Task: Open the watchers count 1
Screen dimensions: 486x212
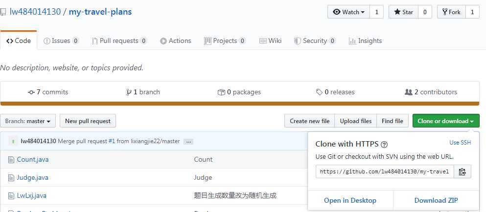Action: click(x=376, y=12)
